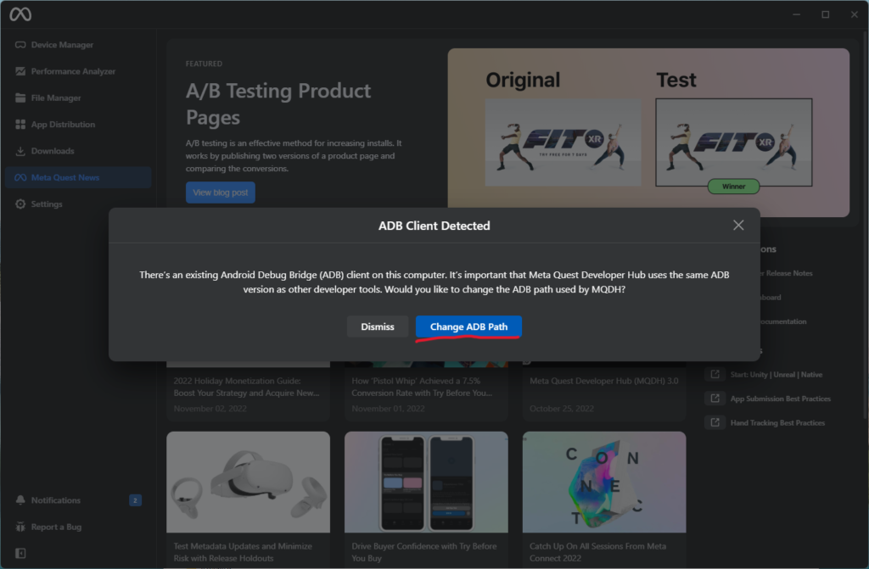Screen dimensions: 869x569
Task: Click external link icon beside Hand Tracking
Action: coord(715,423)
